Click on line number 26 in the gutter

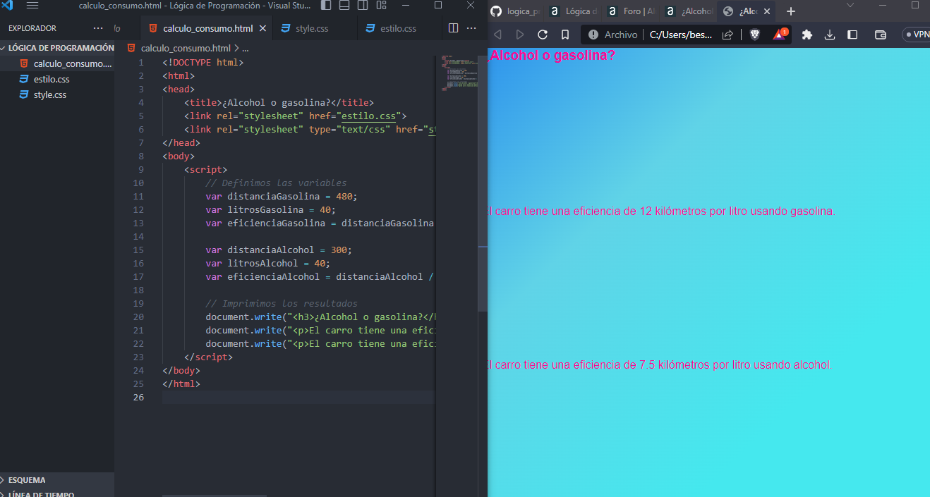[139, 397]
